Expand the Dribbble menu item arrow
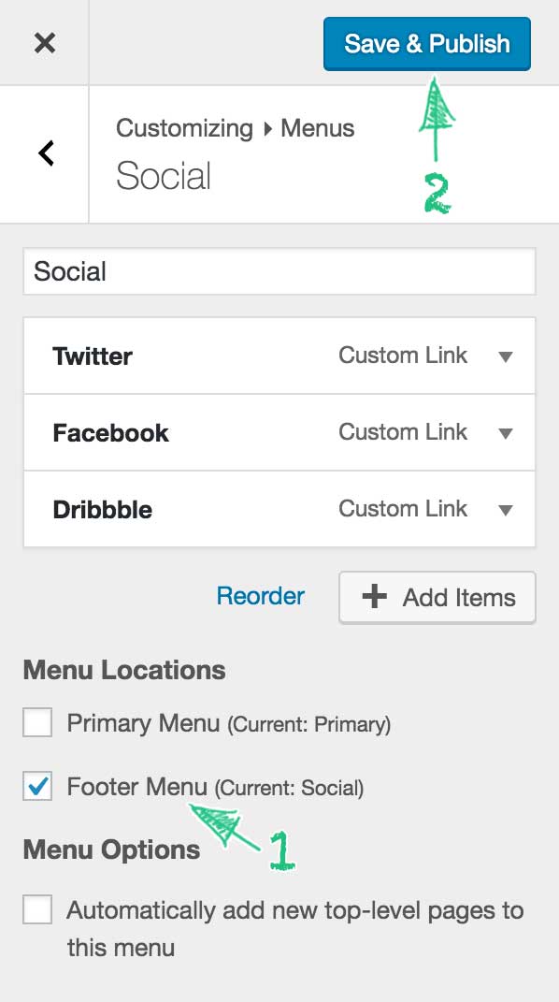 506,510
